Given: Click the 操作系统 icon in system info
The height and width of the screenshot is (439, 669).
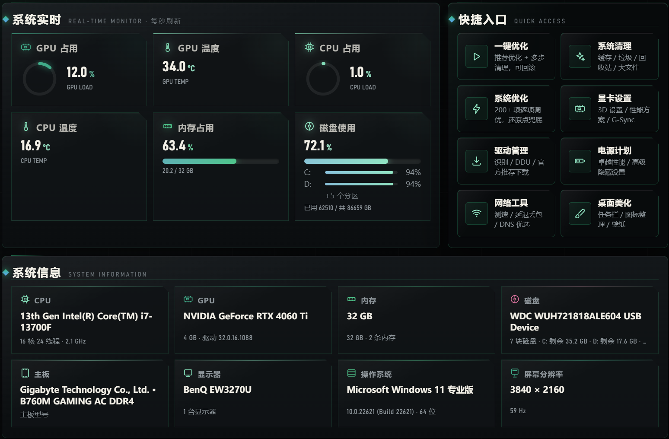Looking at the screenshot, I should (x=351, y=373).
